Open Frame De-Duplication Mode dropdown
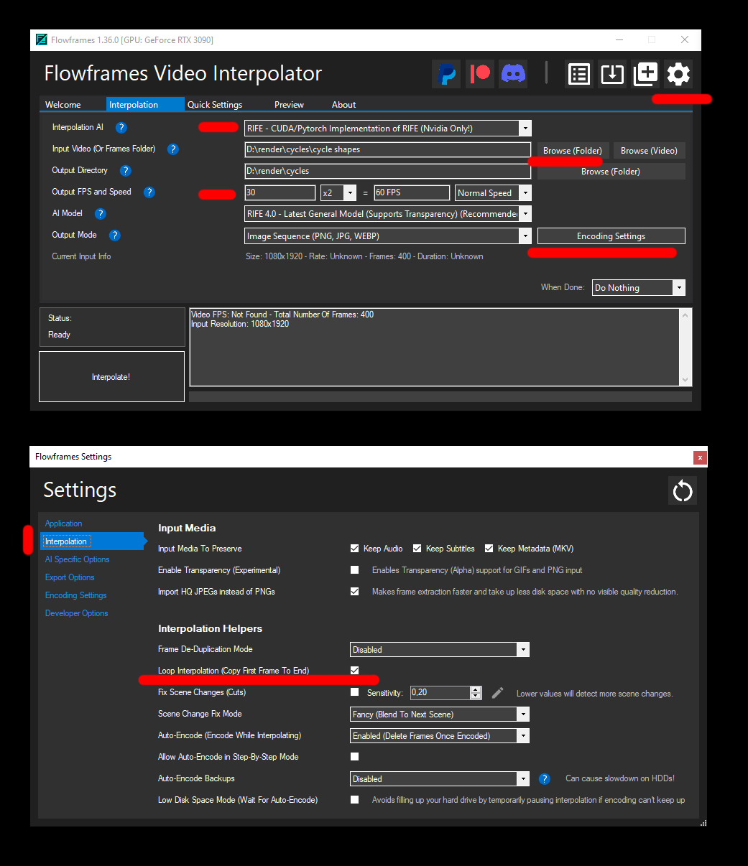Viewport: 748px width, 866px height. coord(440,650)
